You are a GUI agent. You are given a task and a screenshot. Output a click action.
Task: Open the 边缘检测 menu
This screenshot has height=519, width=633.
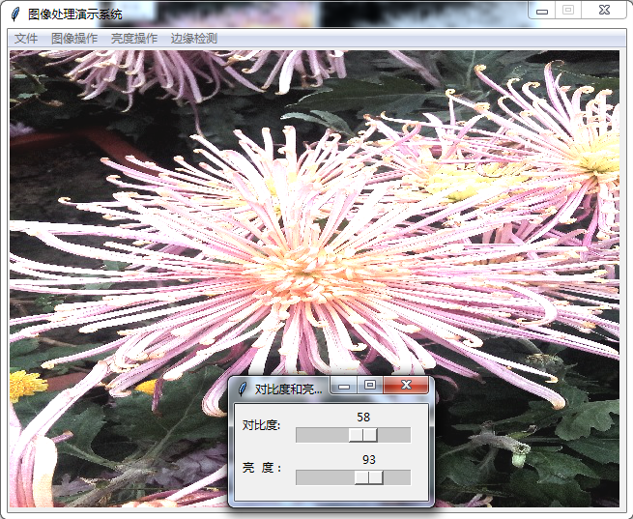(194, 39)
